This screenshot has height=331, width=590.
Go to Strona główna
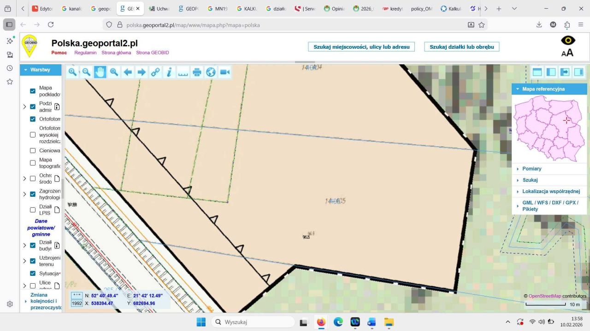[116, 53]
